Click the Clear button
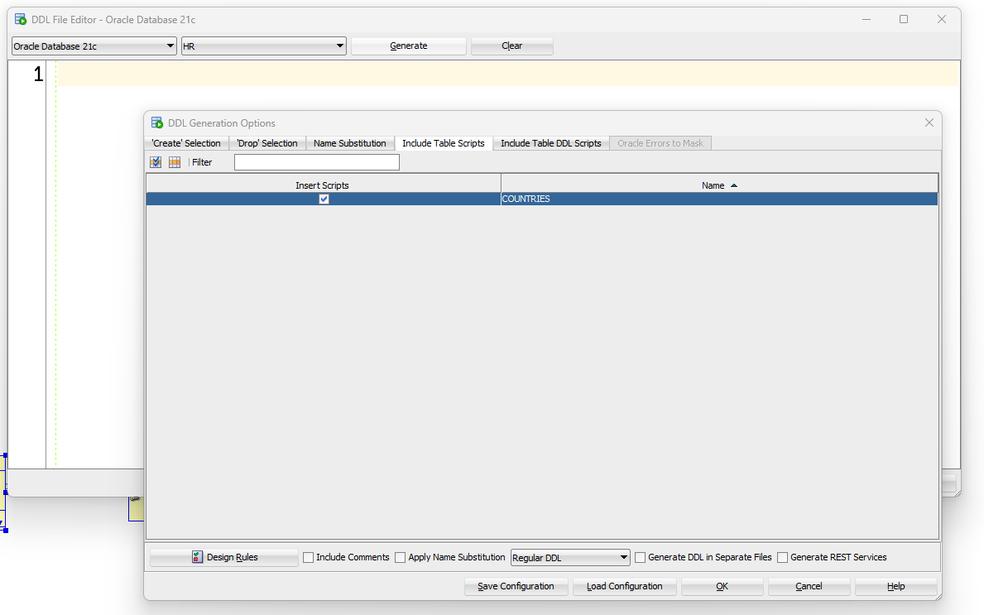 click(x=512, y=46)
